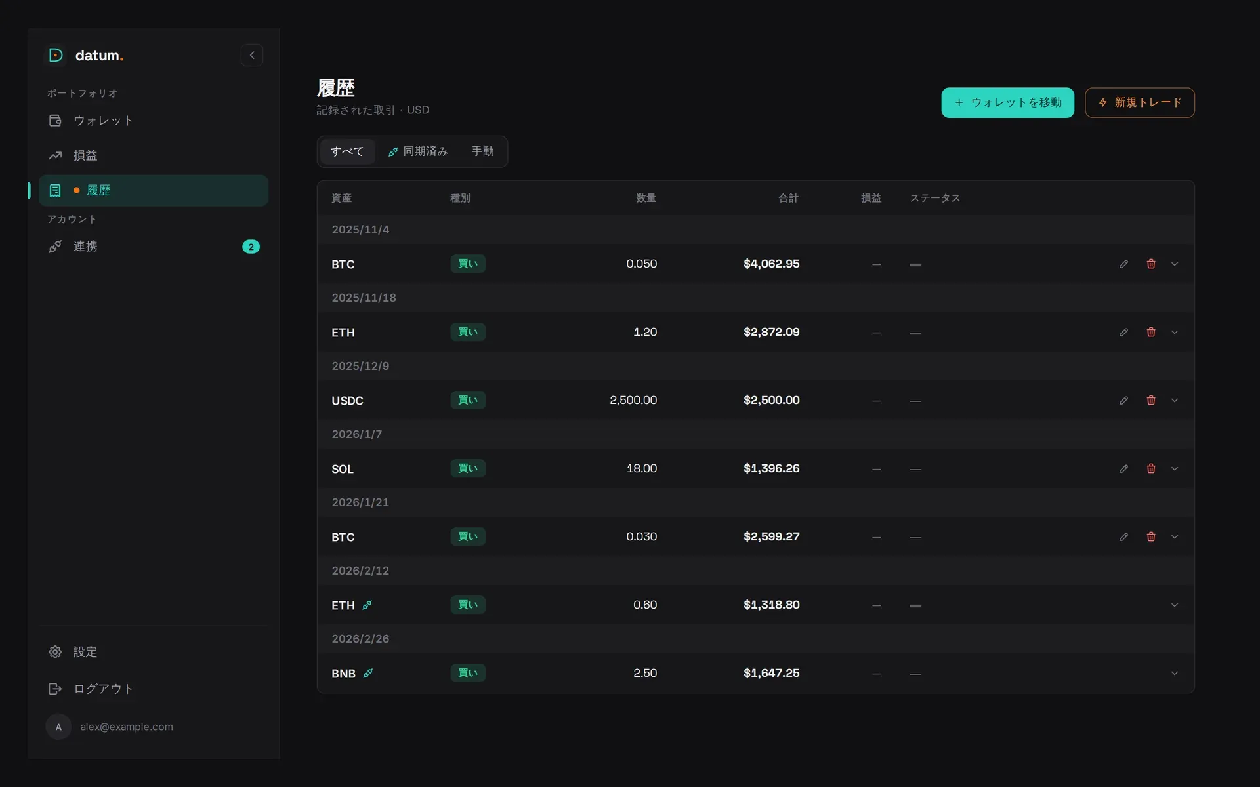This screenshot has width=1260, height=787.
Task: Select the 同期済み filter tab
Action: coord(418,151)
